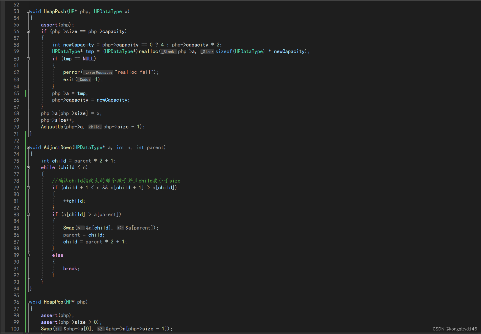Click the php->size++ statement
Viewport: 481px width, 334px height.
point(57,120)
